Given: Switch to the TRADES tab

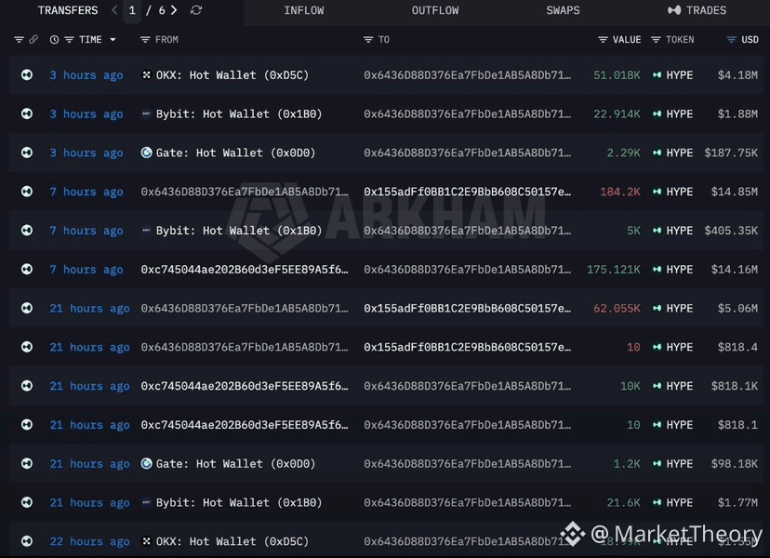Looking at the screenshot, I should (697, 10).
